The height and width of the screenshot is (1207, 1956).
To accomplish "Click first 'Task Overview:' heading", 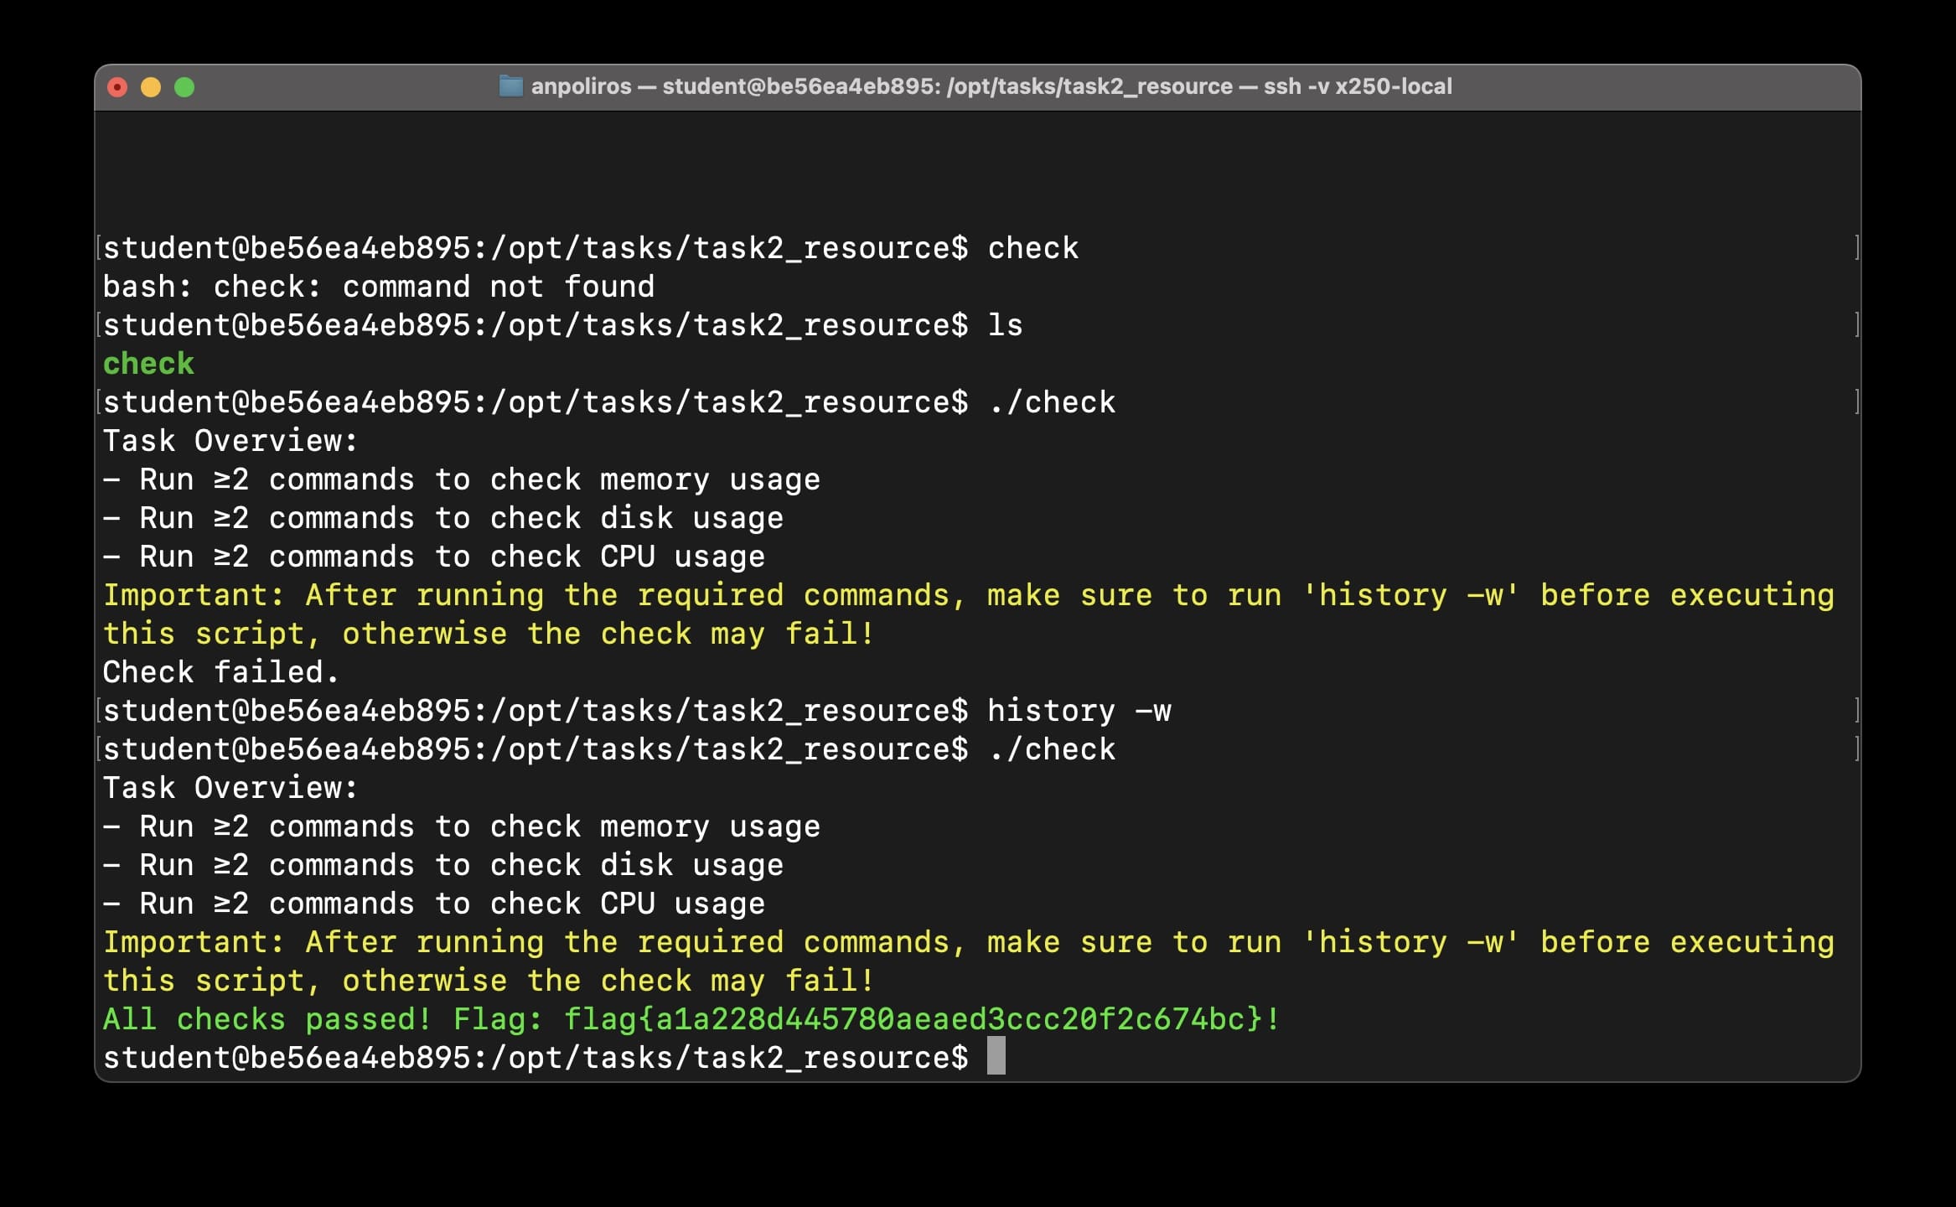I will pyautogui.click(x=230, y=441).
